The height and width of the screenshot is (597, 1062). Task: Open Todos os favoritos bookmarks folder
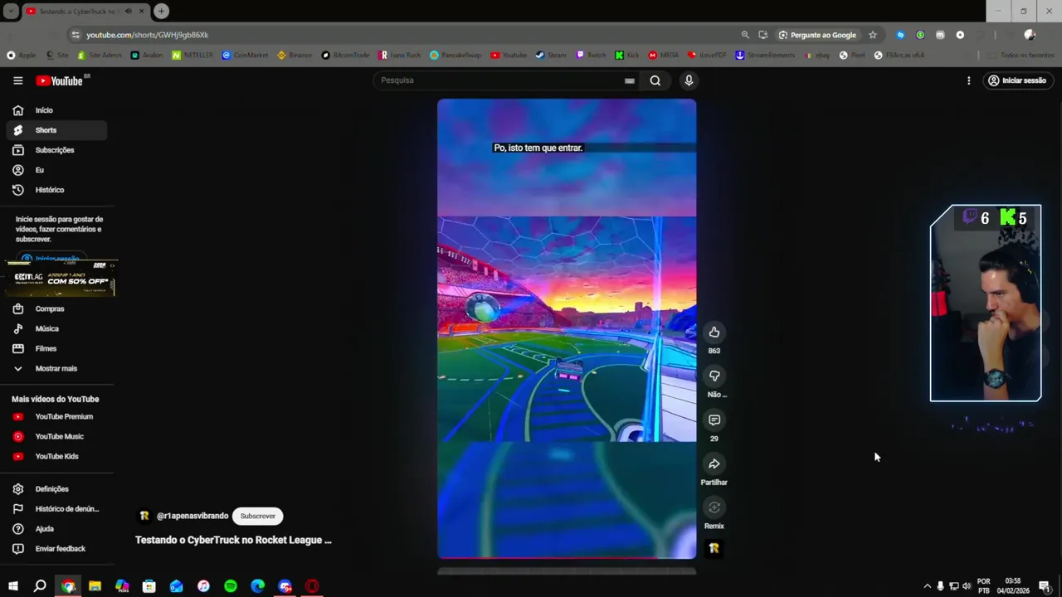(1020, 56)
